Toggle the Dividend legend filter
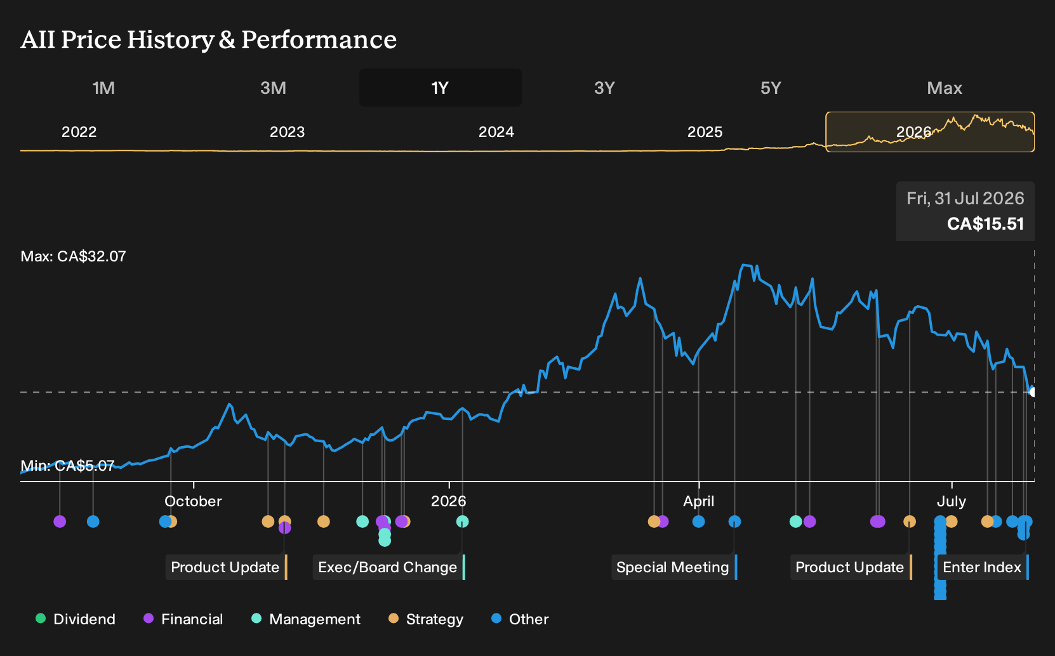 pyautogui.click(x=76, y=619)
